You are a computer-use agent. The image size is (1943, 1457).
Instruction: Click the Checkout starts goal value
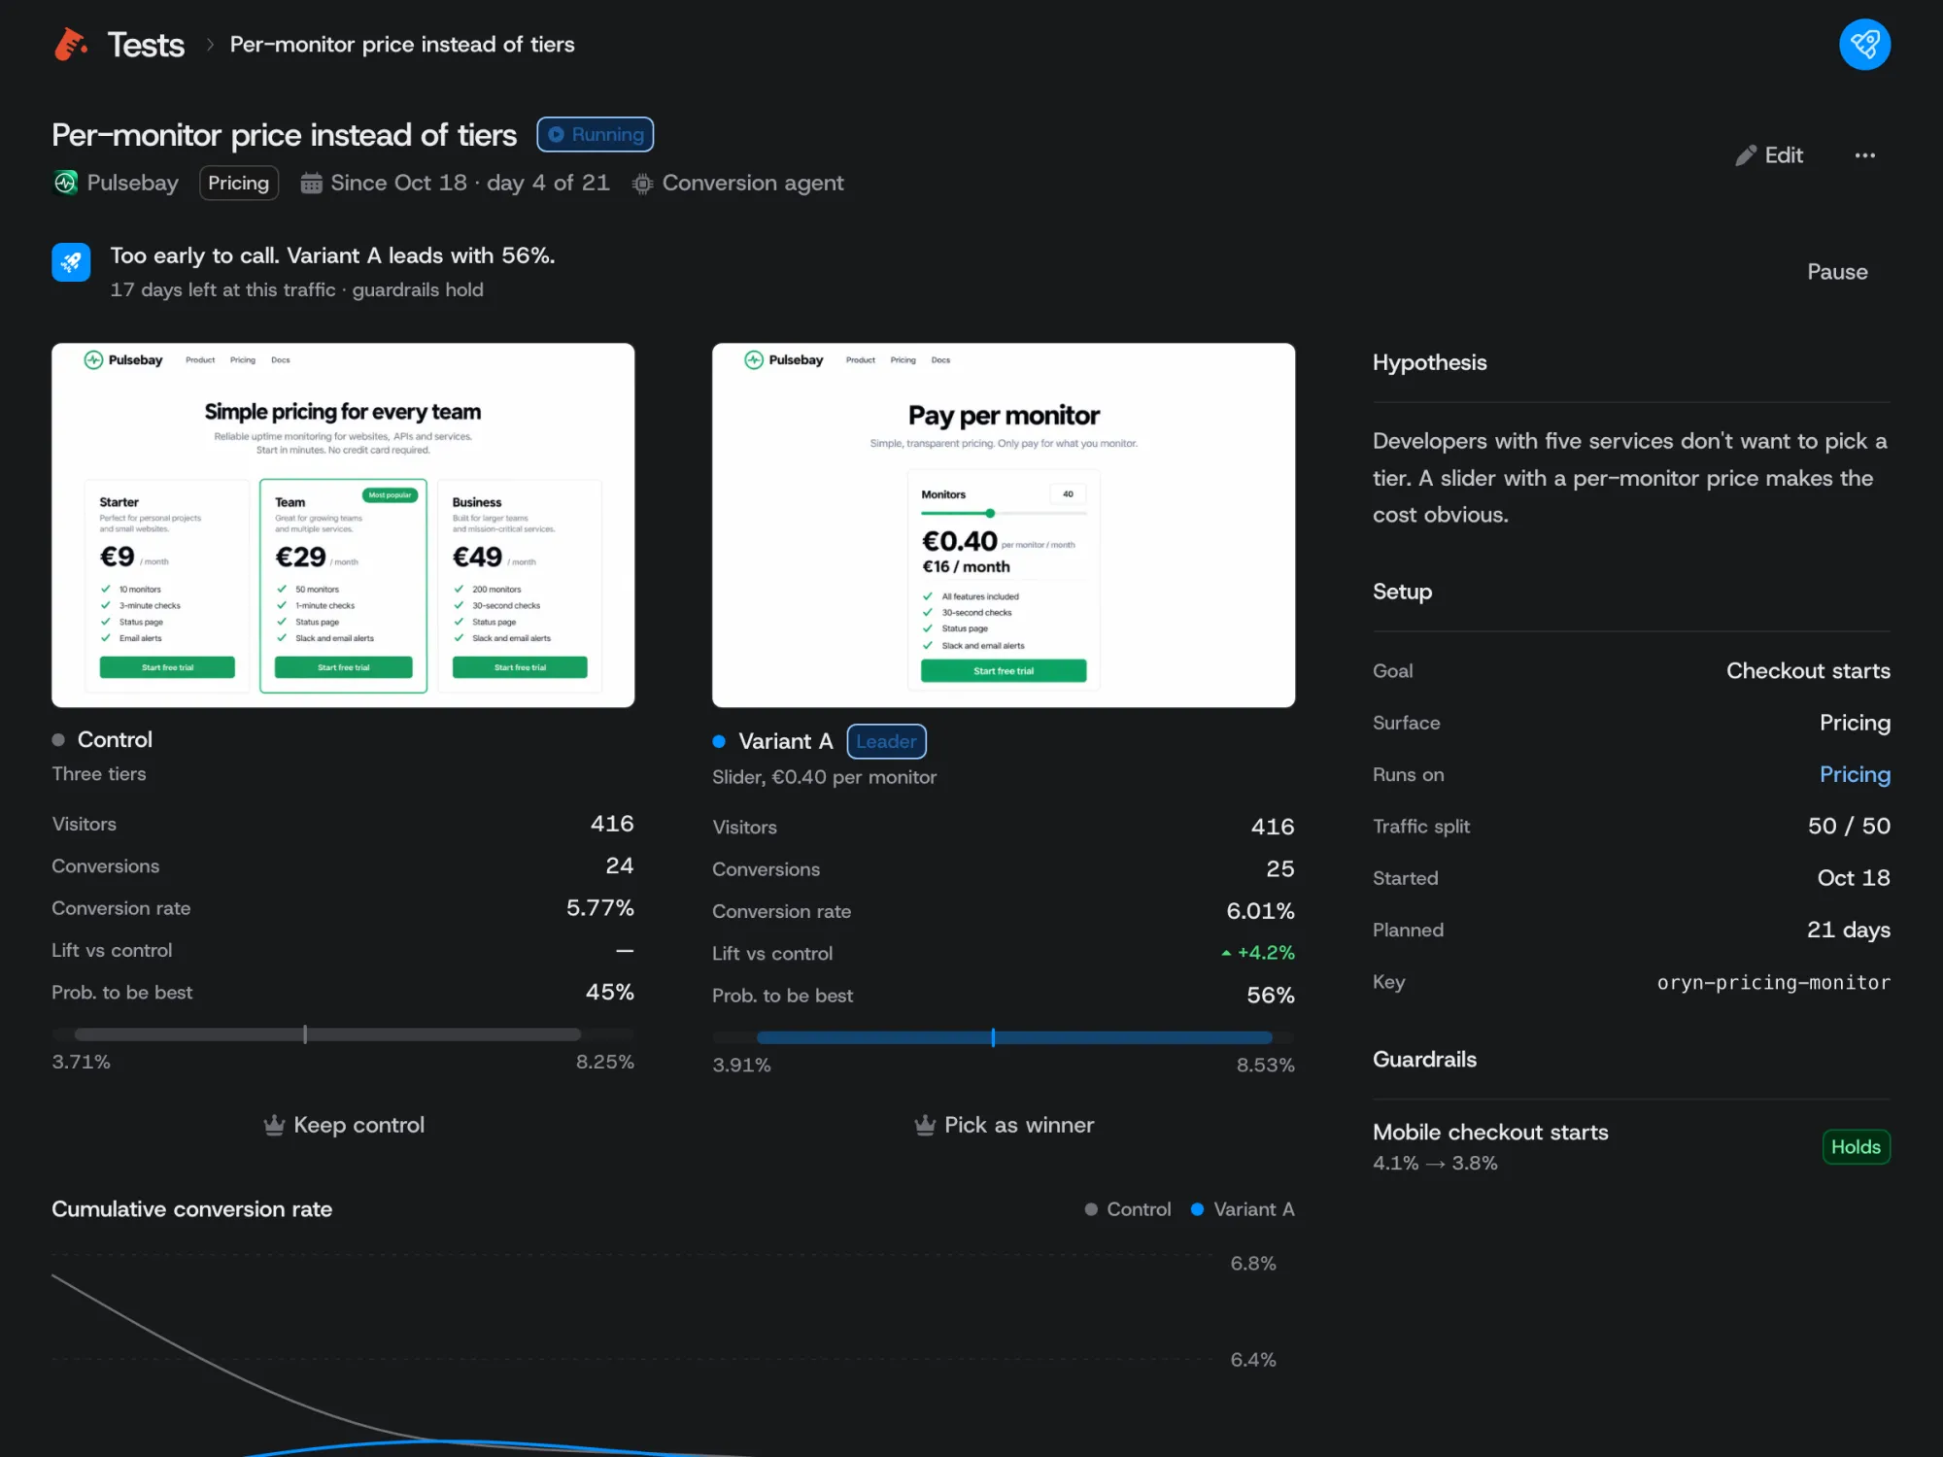[1808, 671]
